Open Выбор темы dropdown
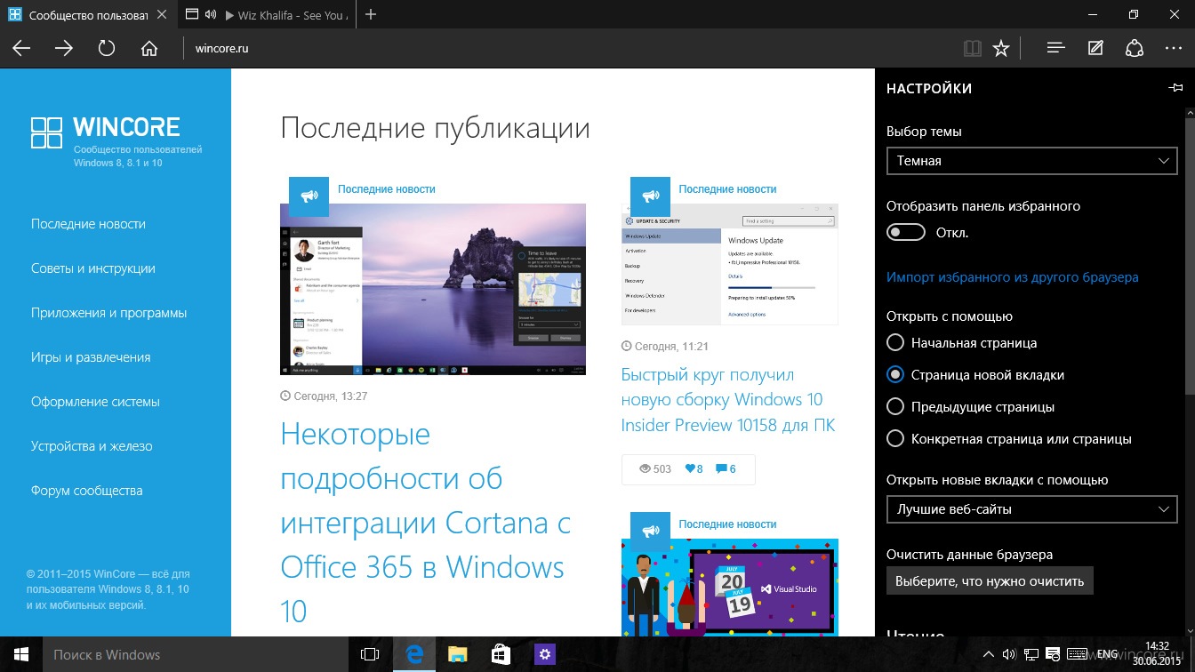Viewport: 1195px width, 672px height. [x=1032, y=161]
